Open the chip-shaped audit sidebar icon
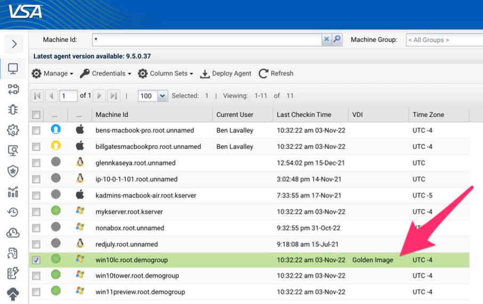Viewport: 483px width, 304px height. [13, 109]
